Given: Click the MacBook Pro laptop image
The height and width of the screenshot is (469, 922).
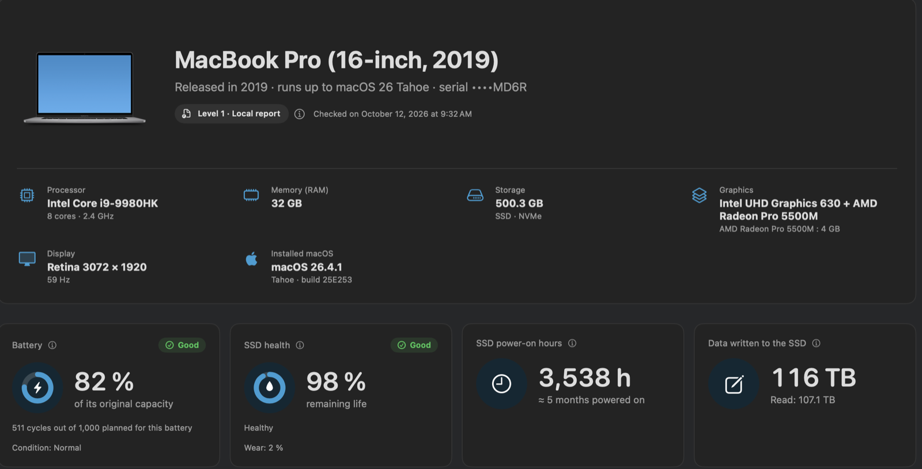Looking at the screenshot, I should [85, 87].
